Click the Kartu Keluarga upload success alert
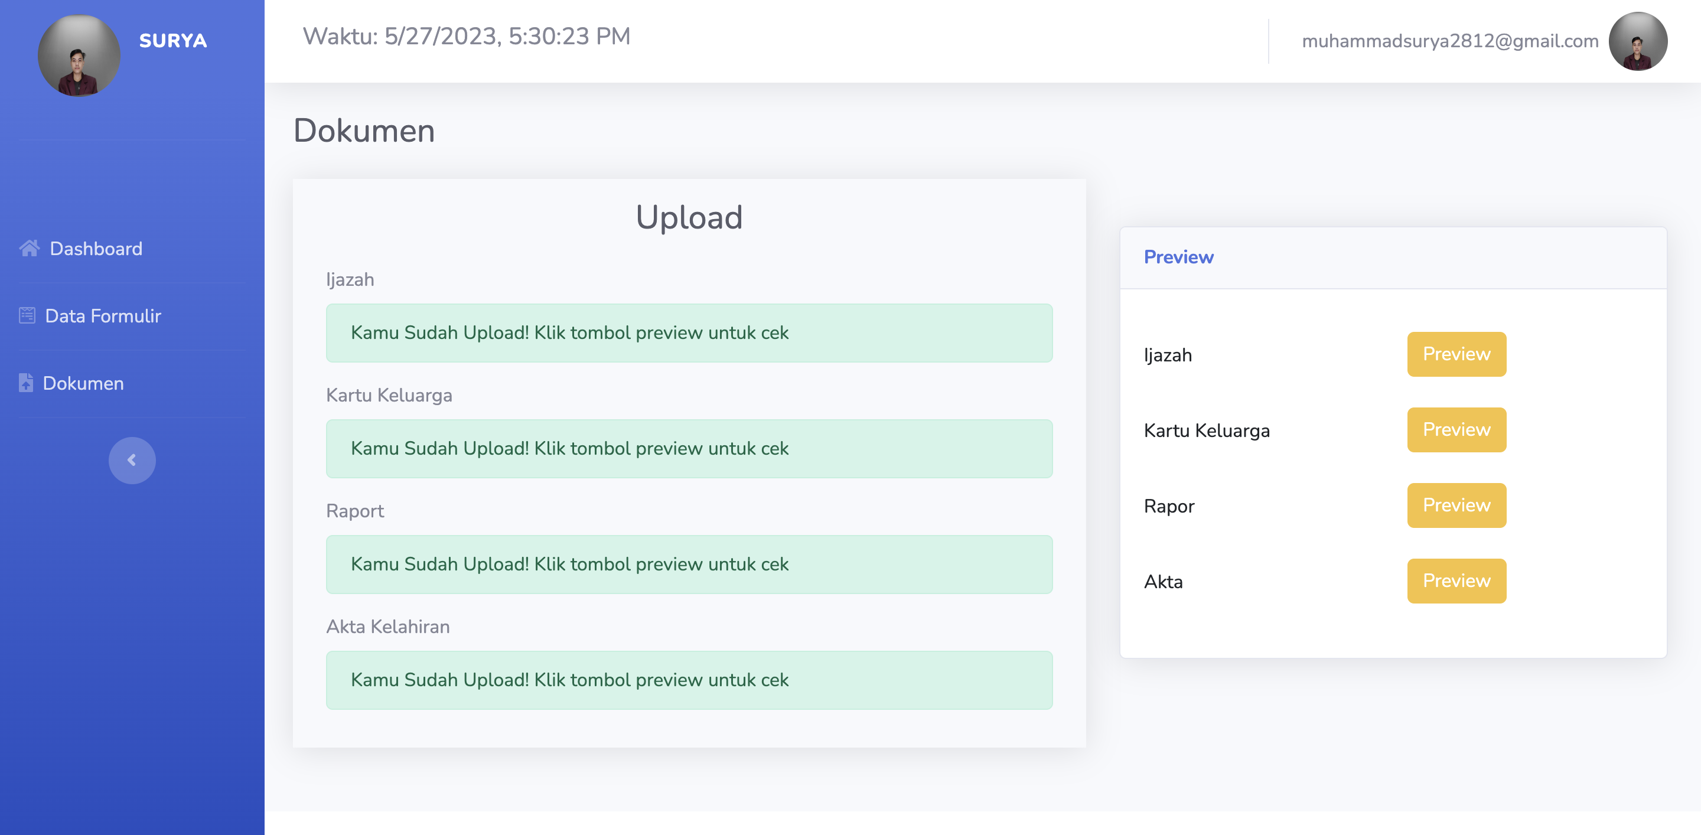The image size is (1701, 835). pos(689,448)
